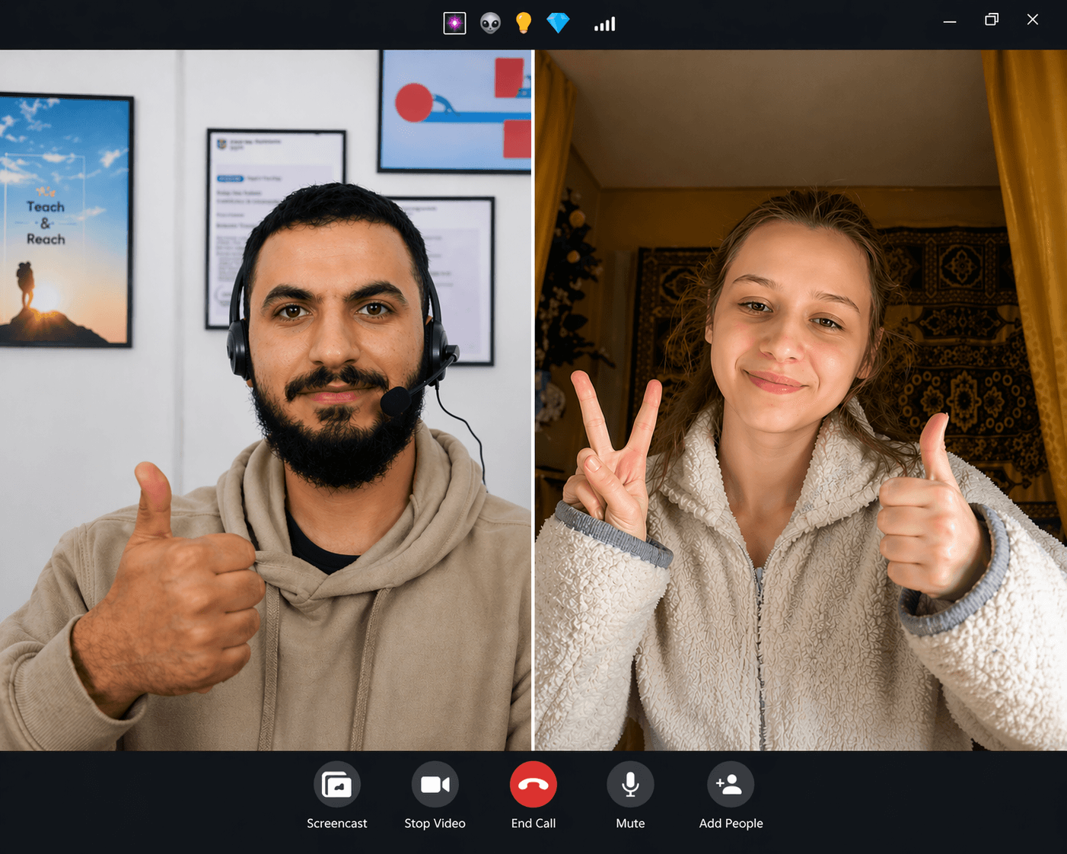This screenshot has width=1067, height=854.
Task: Click the "Add People" text label
Action: click(x=731, y=824)
